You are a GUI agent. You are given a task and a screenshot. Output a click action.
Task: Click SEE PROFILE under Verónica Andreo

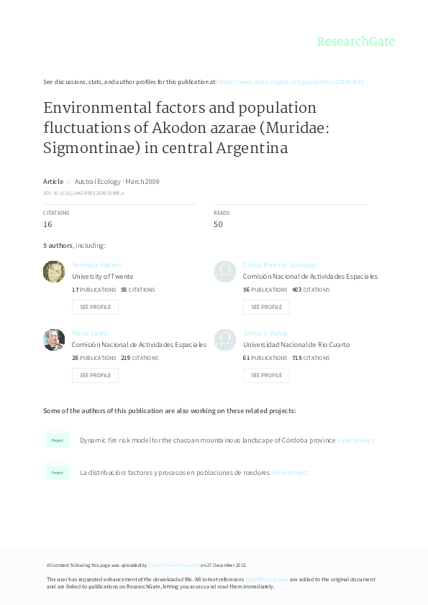pos(95,307)
